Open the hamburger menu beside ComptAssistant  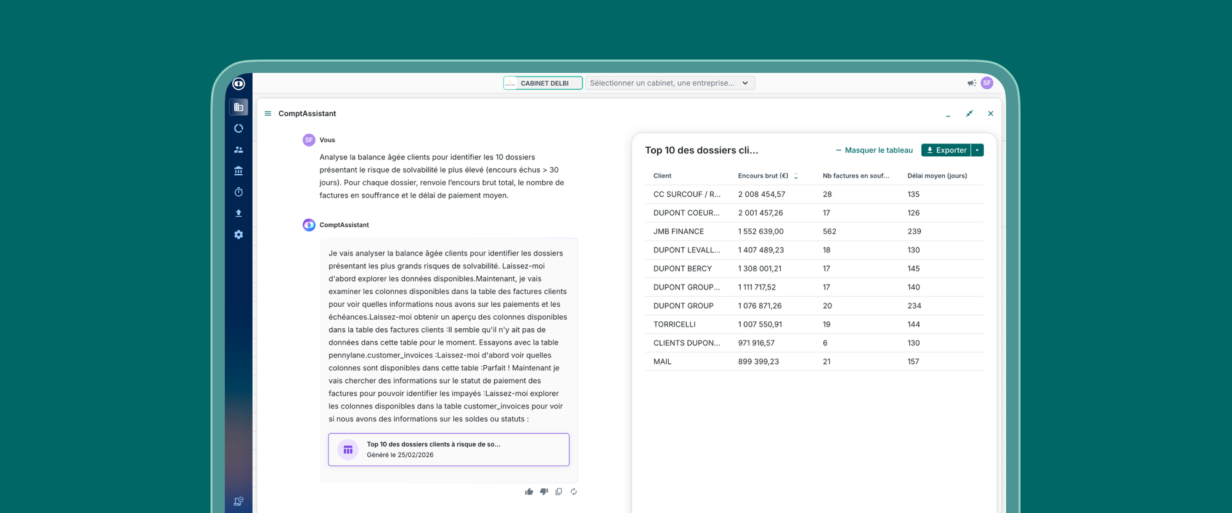point(267,113)
